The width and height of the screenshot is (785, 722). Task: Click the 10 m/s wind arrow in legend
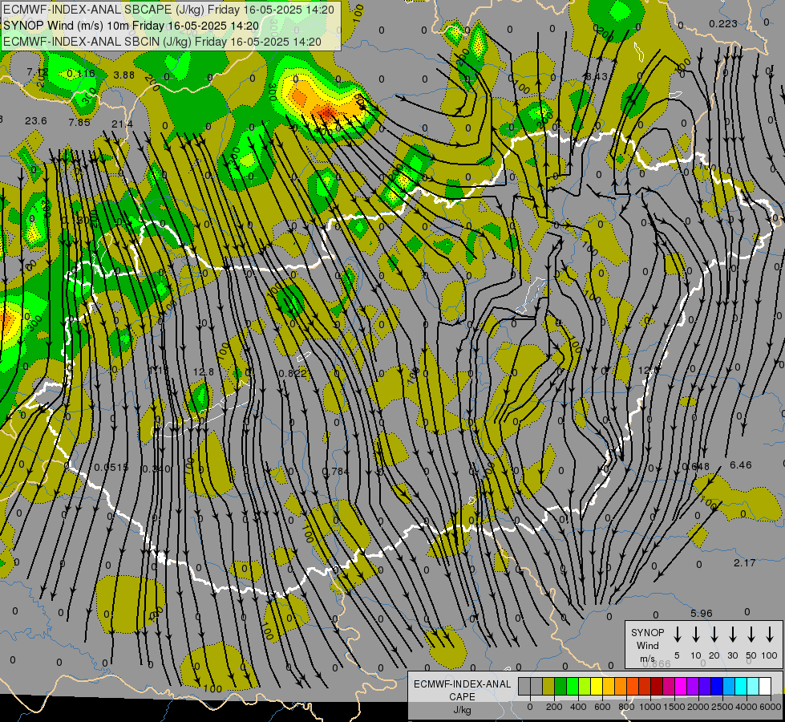(x=696, y=635)
